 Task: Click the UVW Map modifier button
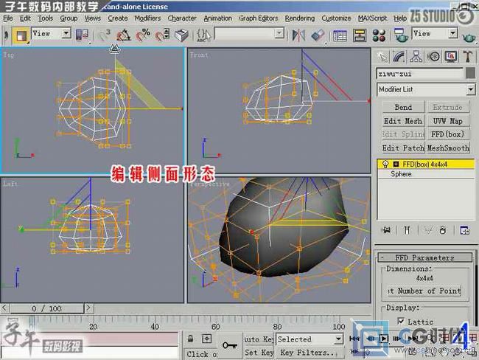tap(448, 121)
